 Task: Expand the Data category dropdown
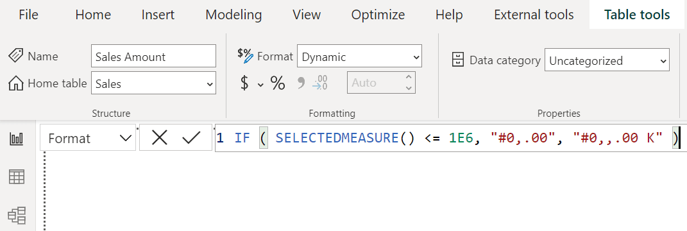[607, 60]
